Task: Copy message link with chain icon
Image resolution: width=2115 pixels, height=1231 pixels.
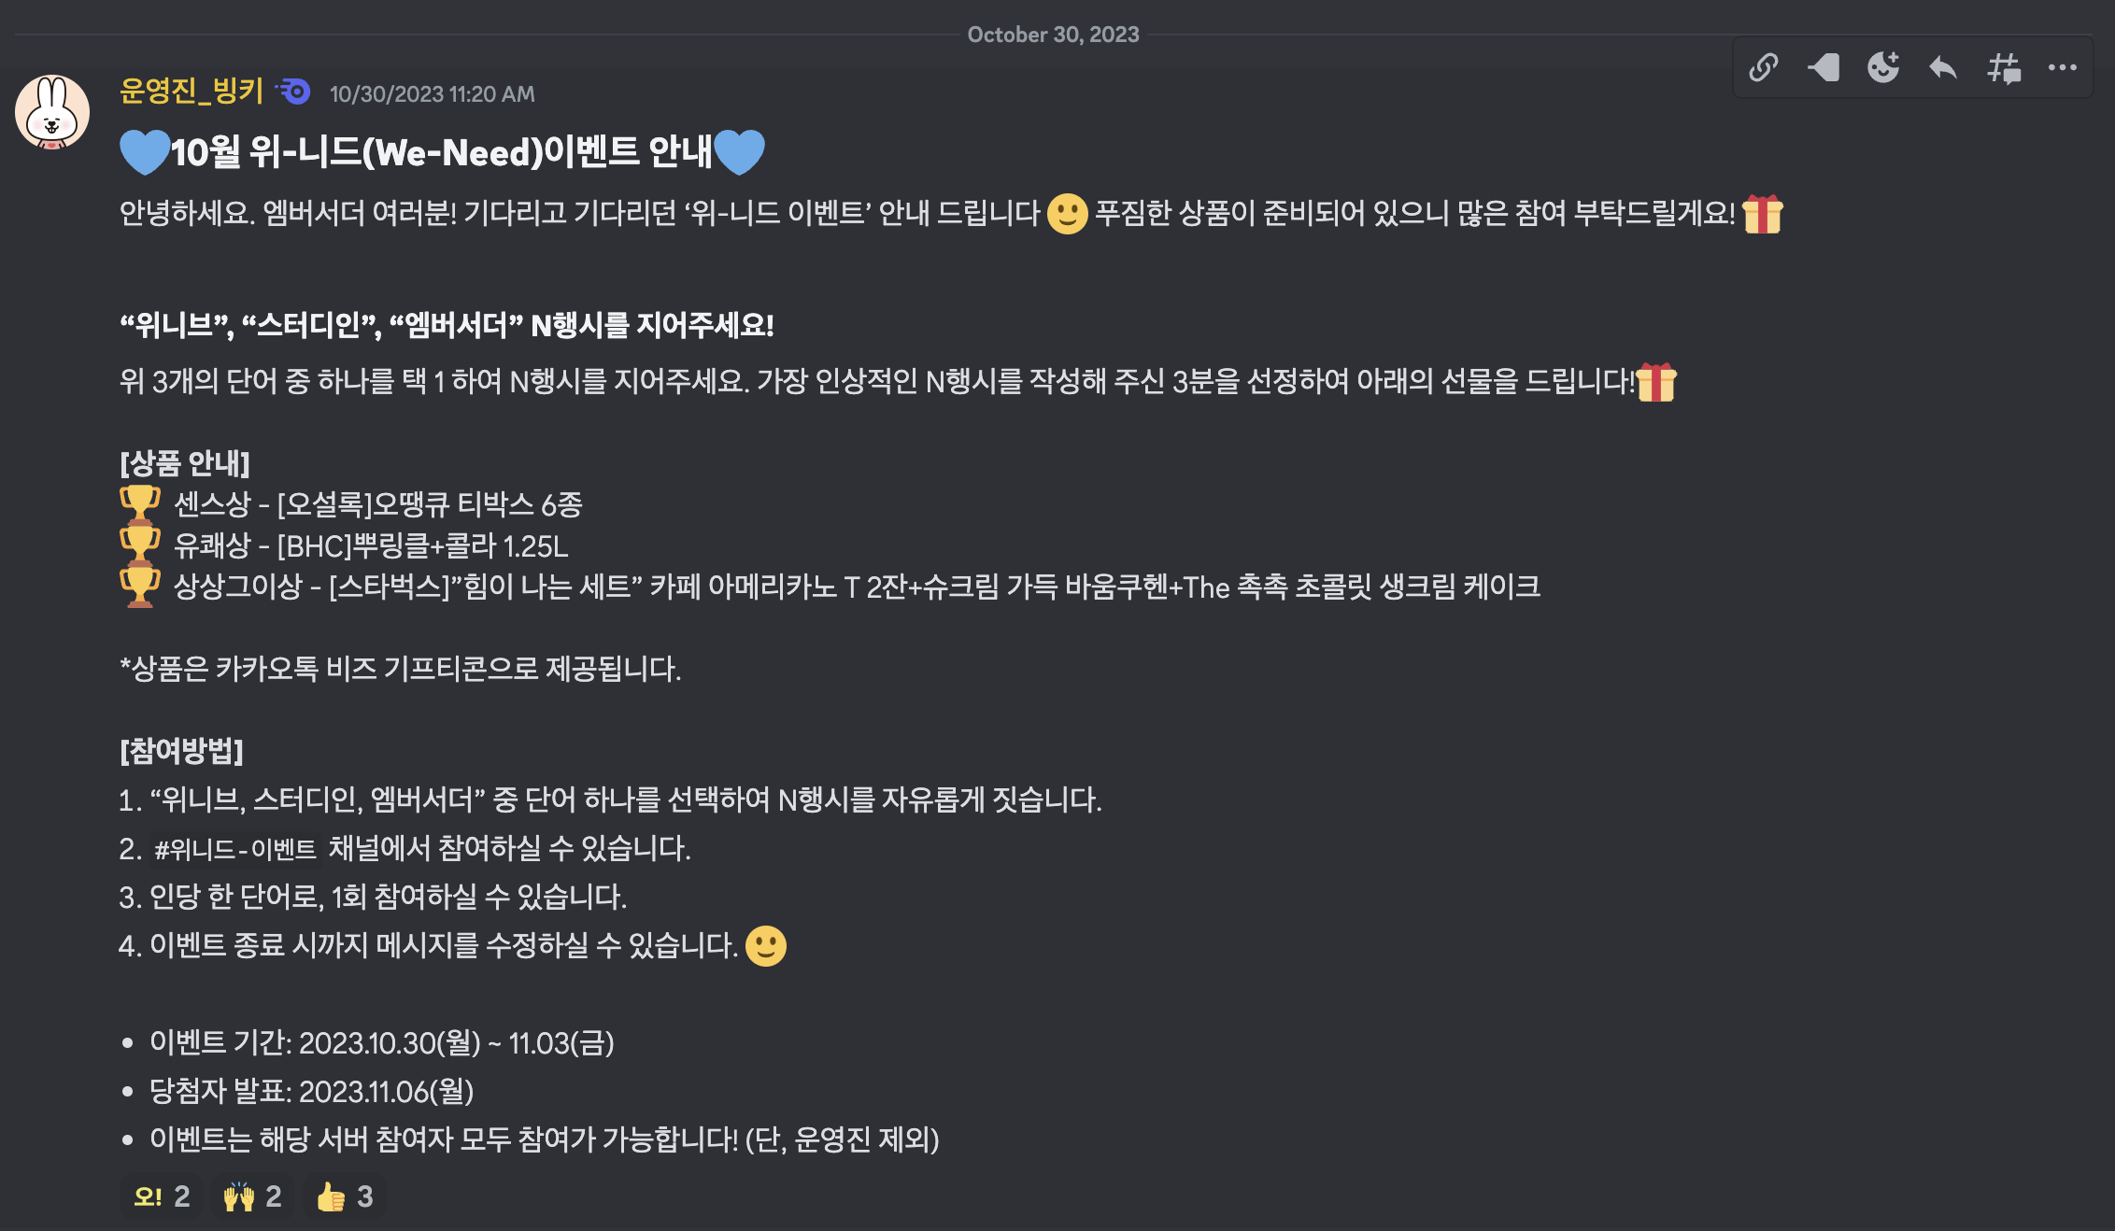Action: pyautogui.click(x=1763, y=68)
